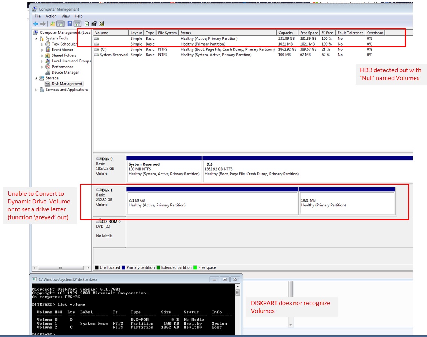
Task: Open the Action menu
Action: point(51,16)
